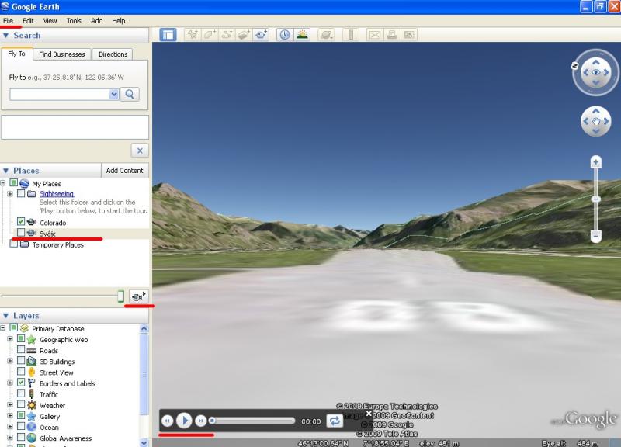Screen dimensions: 621x447
Task: Open the Fly To address dropdown
Action: pyautogui.click(x=114, y=94)
